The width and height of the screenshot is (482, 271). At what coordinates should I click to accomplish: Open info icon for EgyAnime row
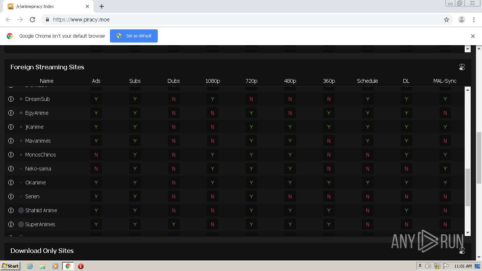[11, 113]
